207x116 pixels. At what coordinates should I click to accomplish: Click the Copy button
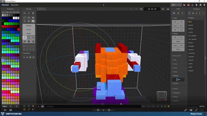coord(175,45)
